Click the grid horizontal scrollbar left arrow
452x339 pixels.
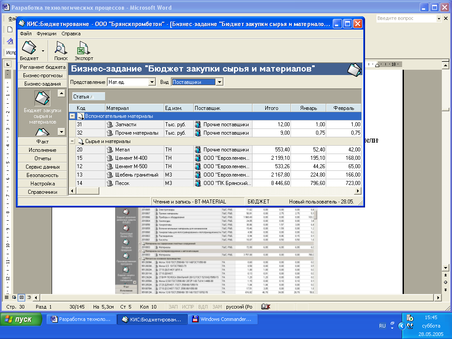click(72, 191)
